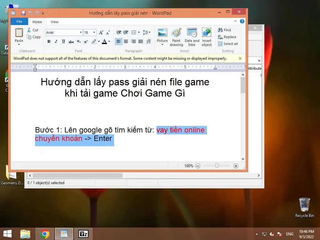Click Insert object icon

[207, 32]
